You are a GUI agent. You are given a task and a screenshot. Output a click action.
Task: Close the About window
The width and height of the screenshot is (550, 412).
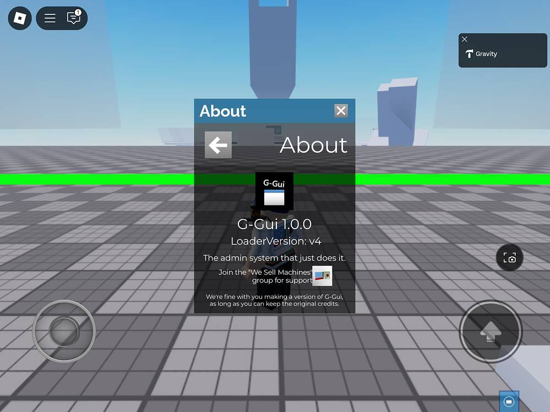click(x=341, y=110)
